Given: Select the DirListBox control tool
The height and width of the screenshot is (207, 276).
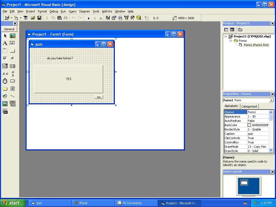Looking at the screenshot, I should (x=5, y=88).
